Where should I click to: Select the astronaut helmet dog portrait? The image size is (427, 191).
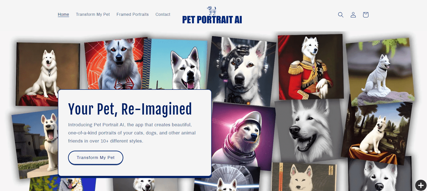click(x=243, y=136)
